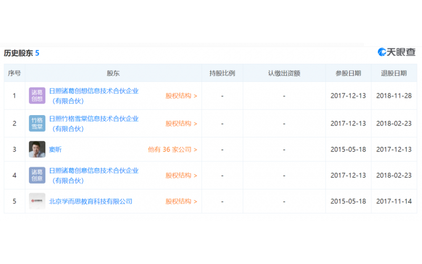Open 窦昕 shareholder profile link
422x264 pixels.
pyautogui.click(x=55, y=149)
